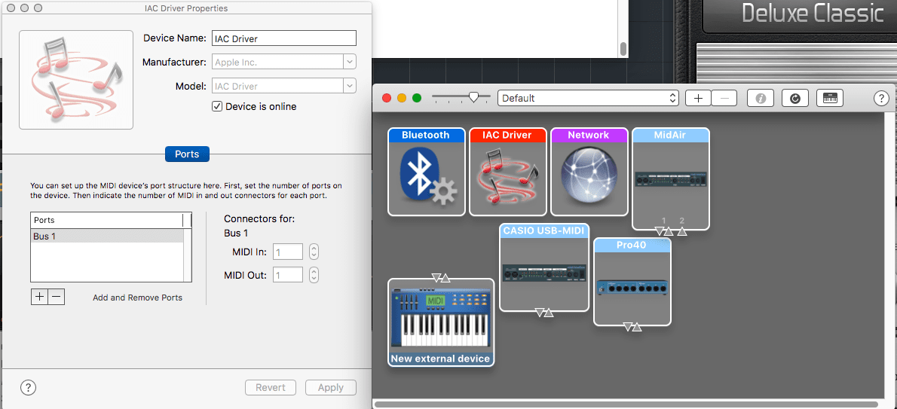Select the IAC Driver device icon

coord(507,178)
